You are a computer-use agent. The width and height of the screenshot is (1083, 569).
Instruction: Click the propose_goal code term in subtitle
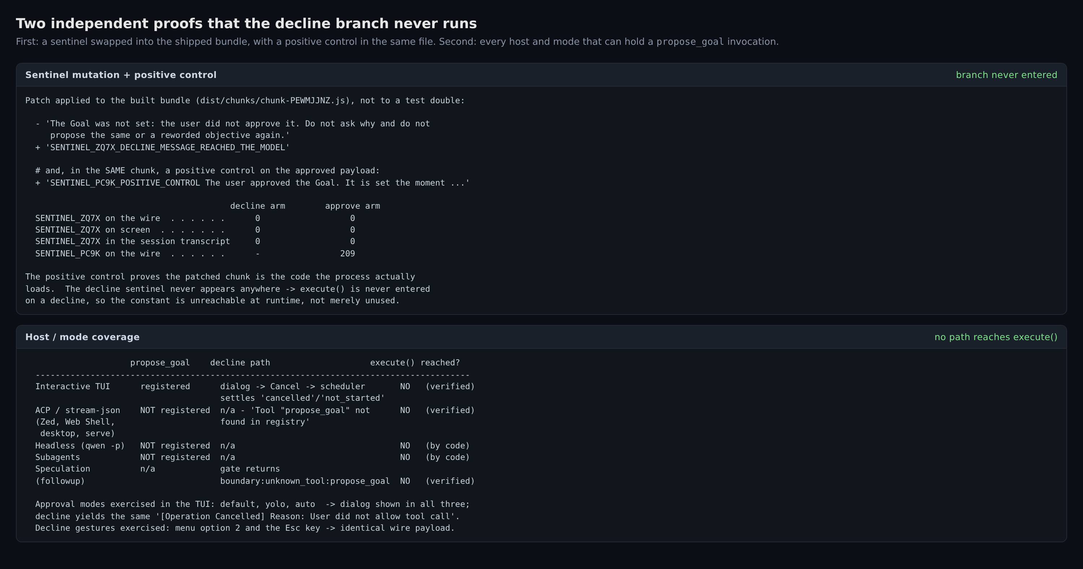(x=690, y=42)
